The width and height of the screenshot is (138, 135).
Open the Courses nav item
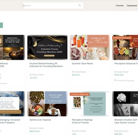tap(120, 6)
